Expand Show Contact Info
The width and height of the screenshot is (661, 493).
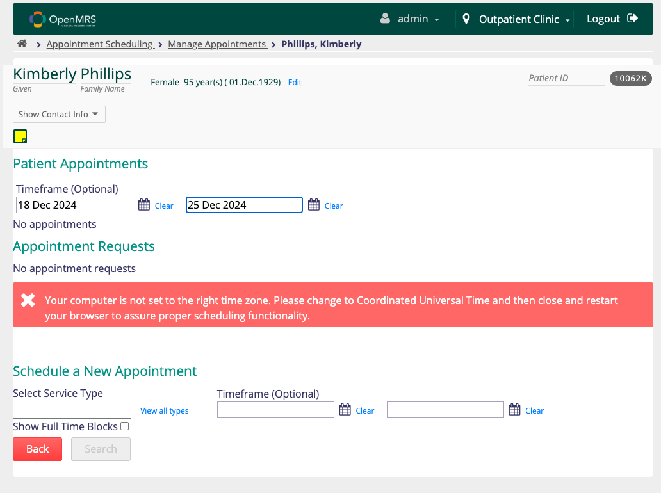coord(59,114)
